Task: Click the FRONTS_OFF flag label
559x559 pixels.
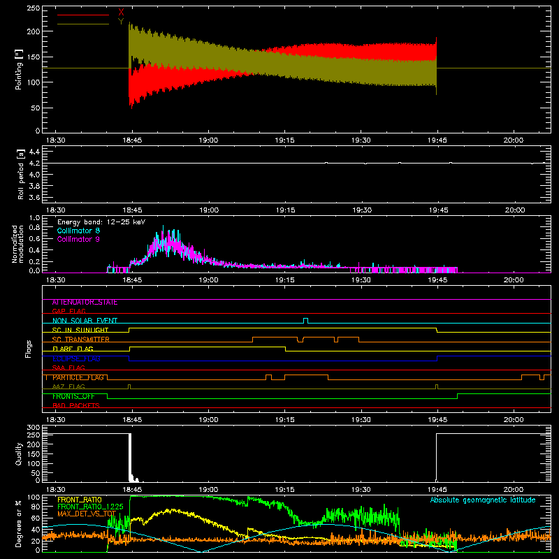Action: coord(73,396)
